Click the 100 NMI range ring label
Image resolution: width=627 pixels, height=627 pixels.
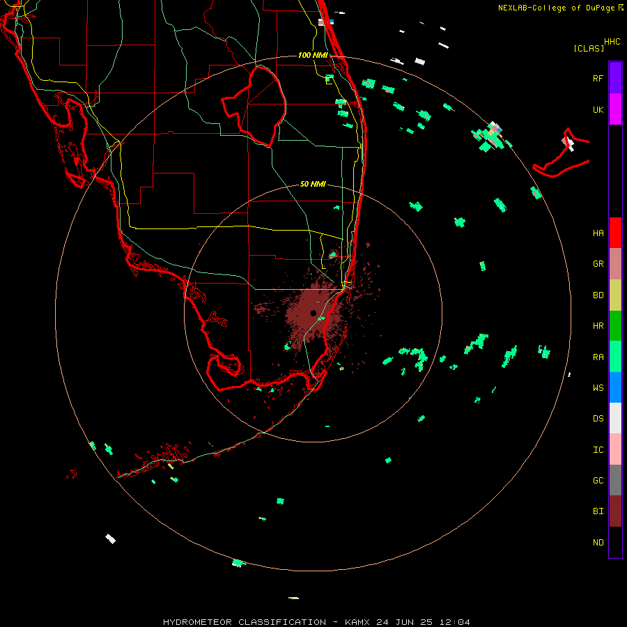click(x=313, y=55)
